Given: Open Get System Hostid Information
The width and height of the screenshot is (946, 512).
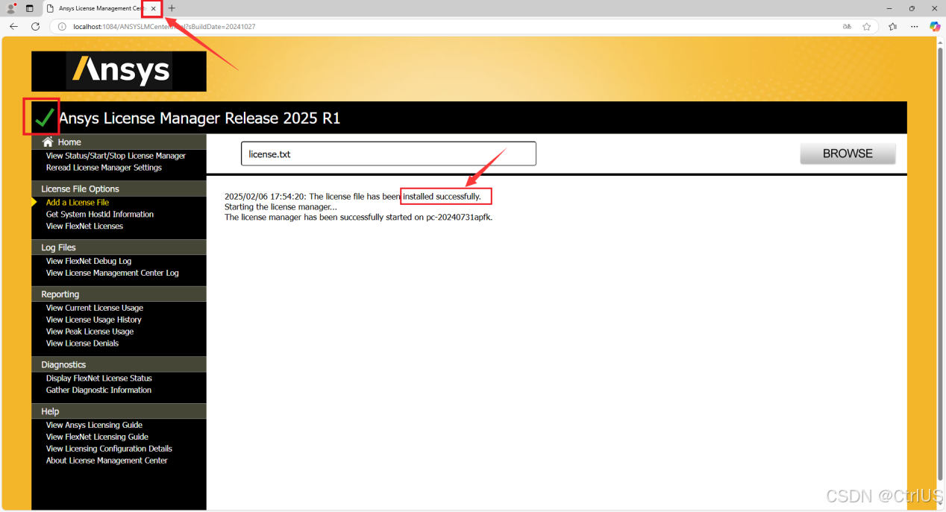Looking at the screenshot, I should tap(100, 215).
